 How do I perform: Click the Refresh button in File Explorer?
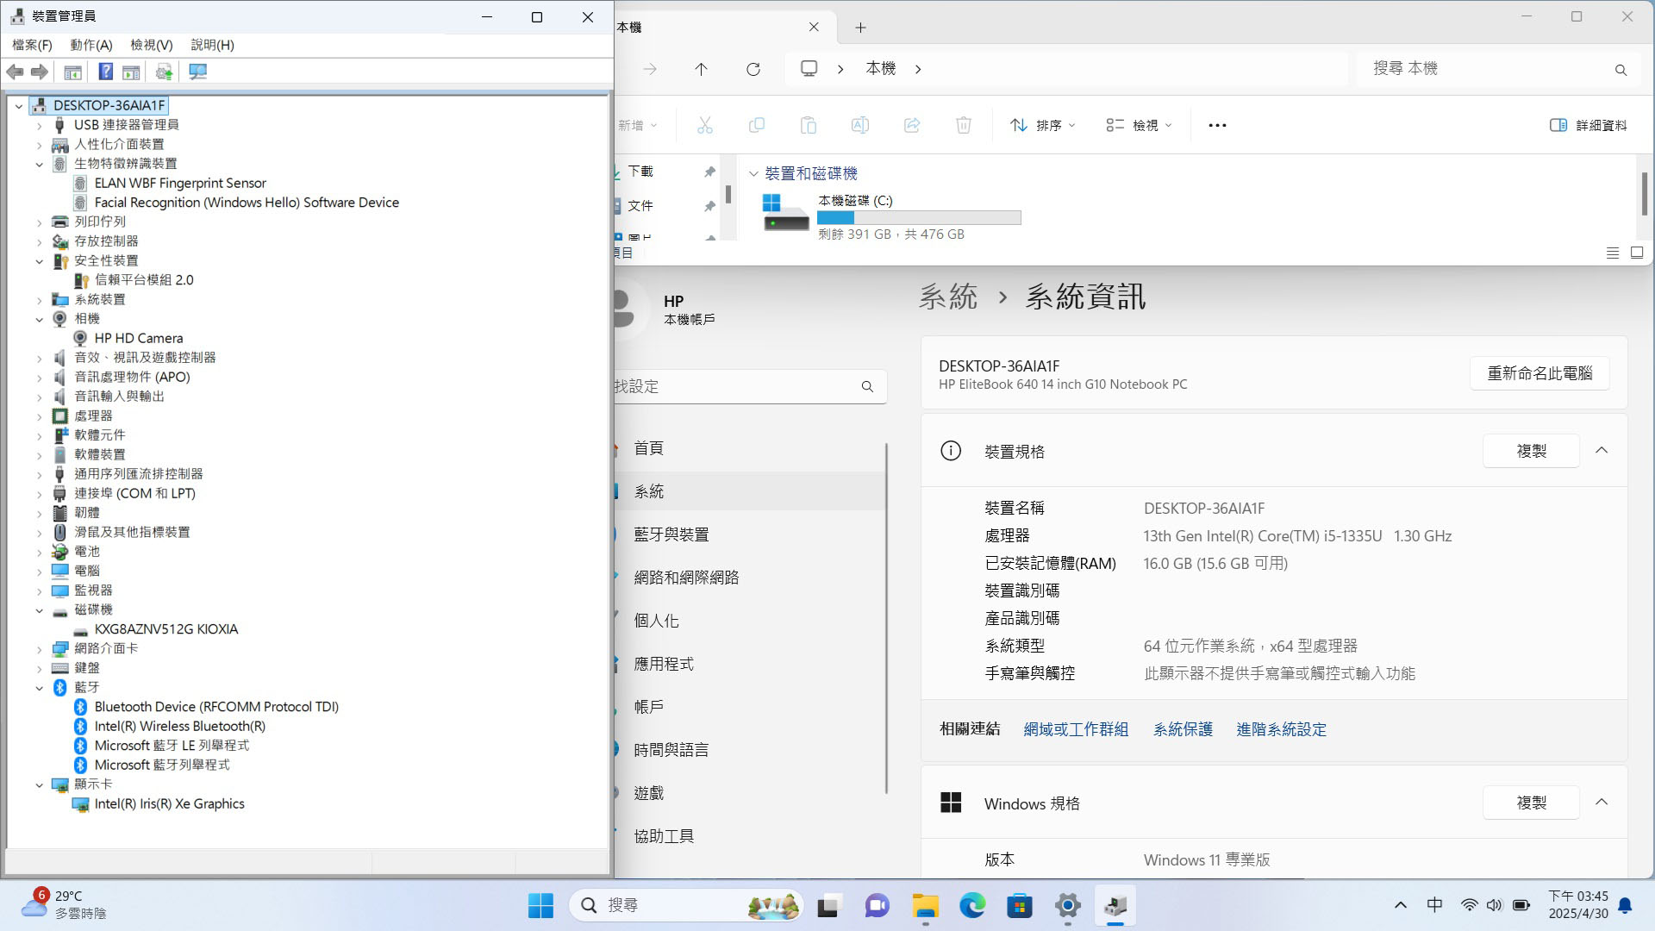coord(753,69)
